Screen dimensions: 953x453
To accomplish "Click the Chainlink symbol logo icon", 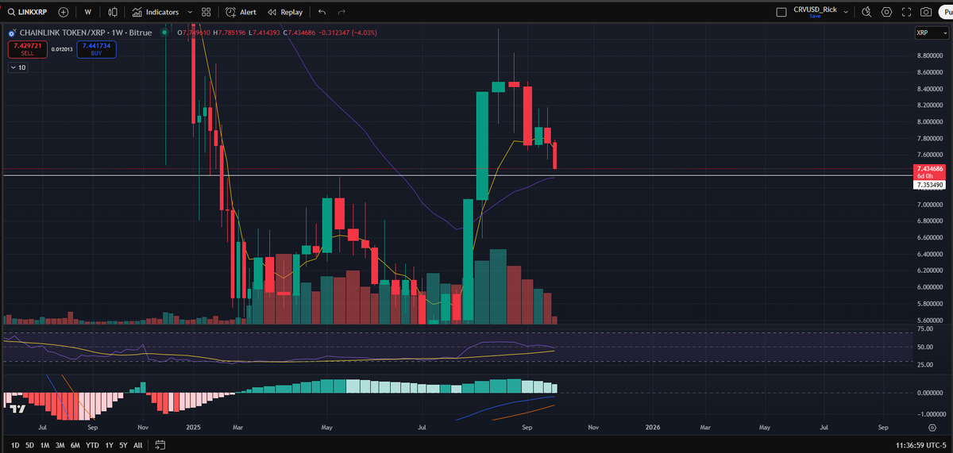I will click(x=12, y=33).
